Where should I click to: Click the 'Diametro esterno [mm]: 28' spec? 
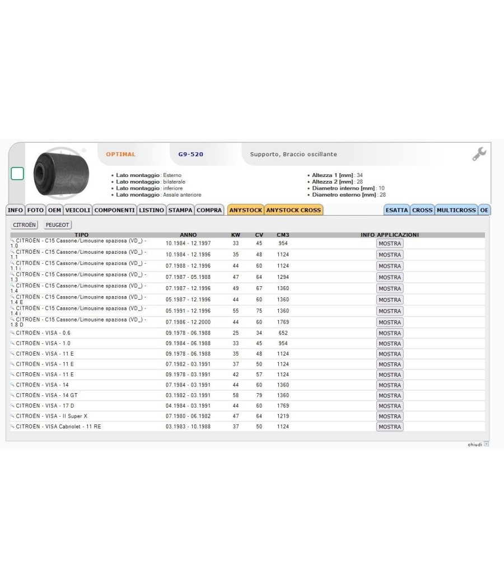pyautogui.click(x=349, y=195)
